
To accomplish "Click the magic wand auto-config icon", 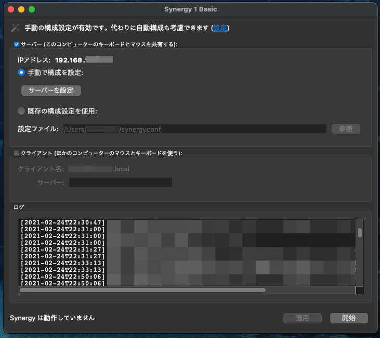I will pos(15,28).
